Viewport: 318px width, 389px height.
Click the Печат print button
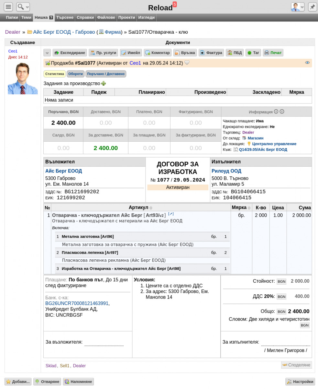tap(273, 53)
